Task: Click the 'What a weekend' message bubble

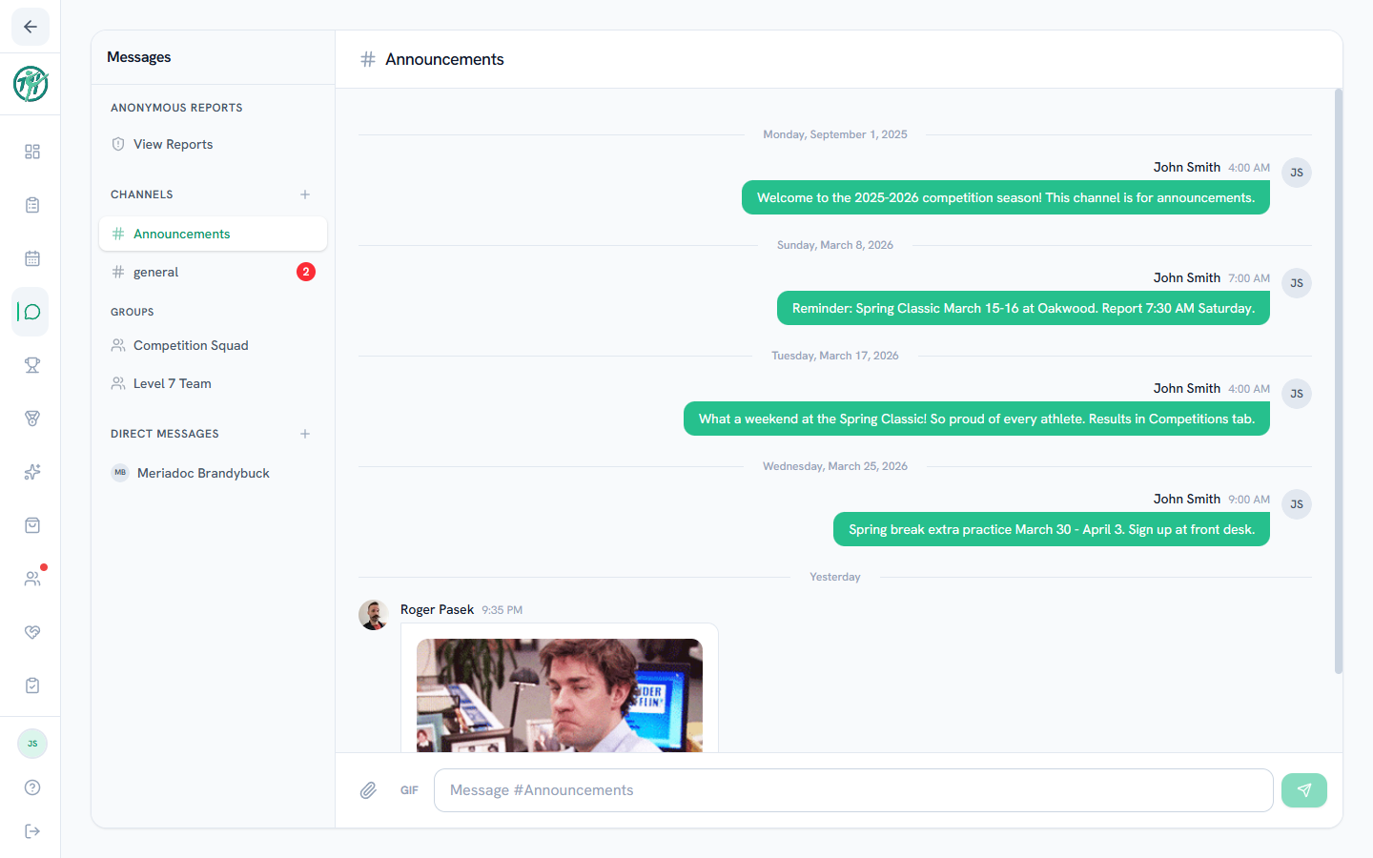Action: (976, 419)
